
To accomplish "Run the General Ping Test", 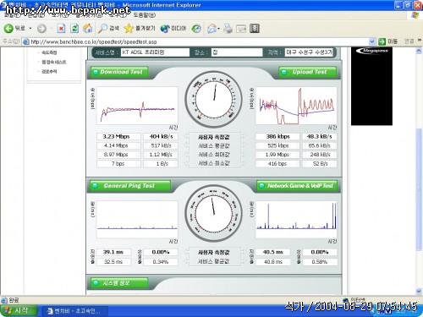I will [x=130, y=186].
